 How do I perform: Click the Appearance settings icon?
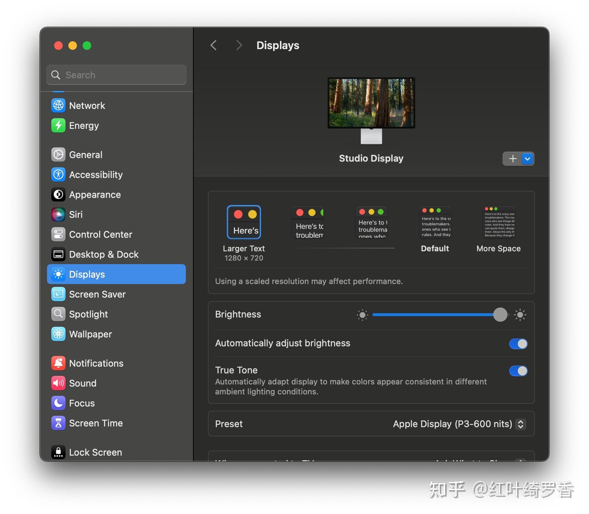point(95,194)
